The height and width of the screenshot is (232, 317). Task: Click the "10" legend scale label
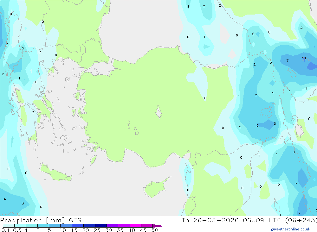pos(63,230)
